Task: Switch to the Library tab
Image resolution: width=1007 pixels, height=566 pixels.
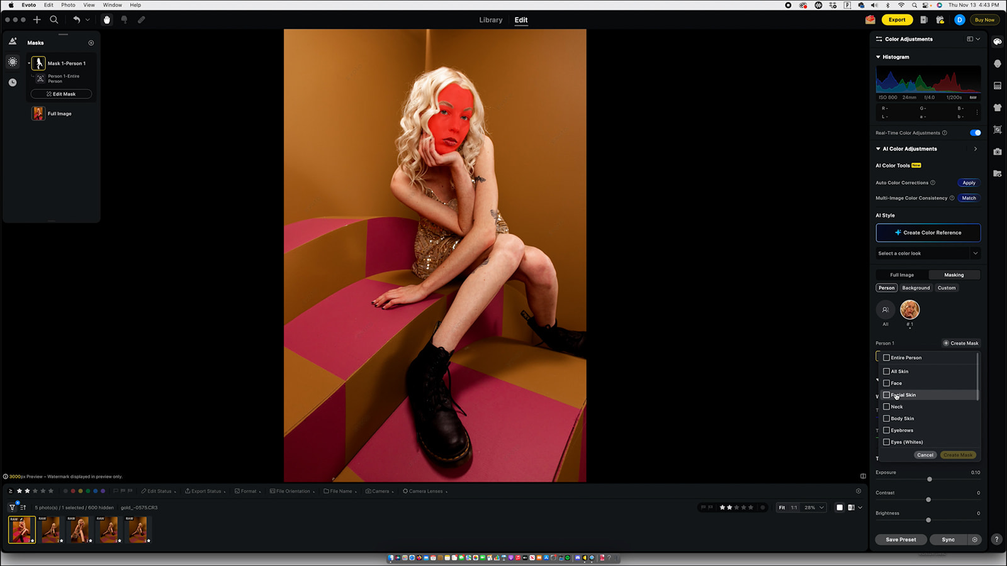Action: 491,19
